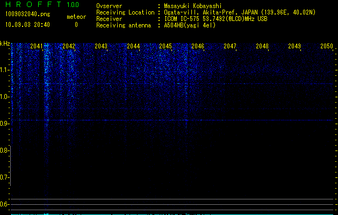
Task: Select the file name 1009032040.png
Action: click(28, 14)
